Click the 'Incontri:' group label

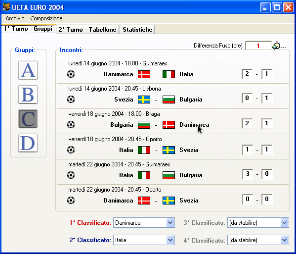point(71,50)
